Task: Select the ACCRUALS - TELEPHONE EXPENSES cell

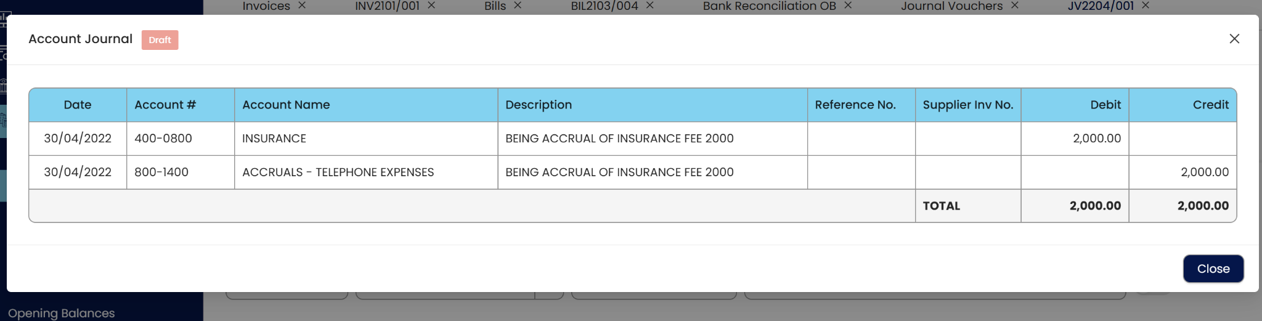Action: tap(338, 173)
